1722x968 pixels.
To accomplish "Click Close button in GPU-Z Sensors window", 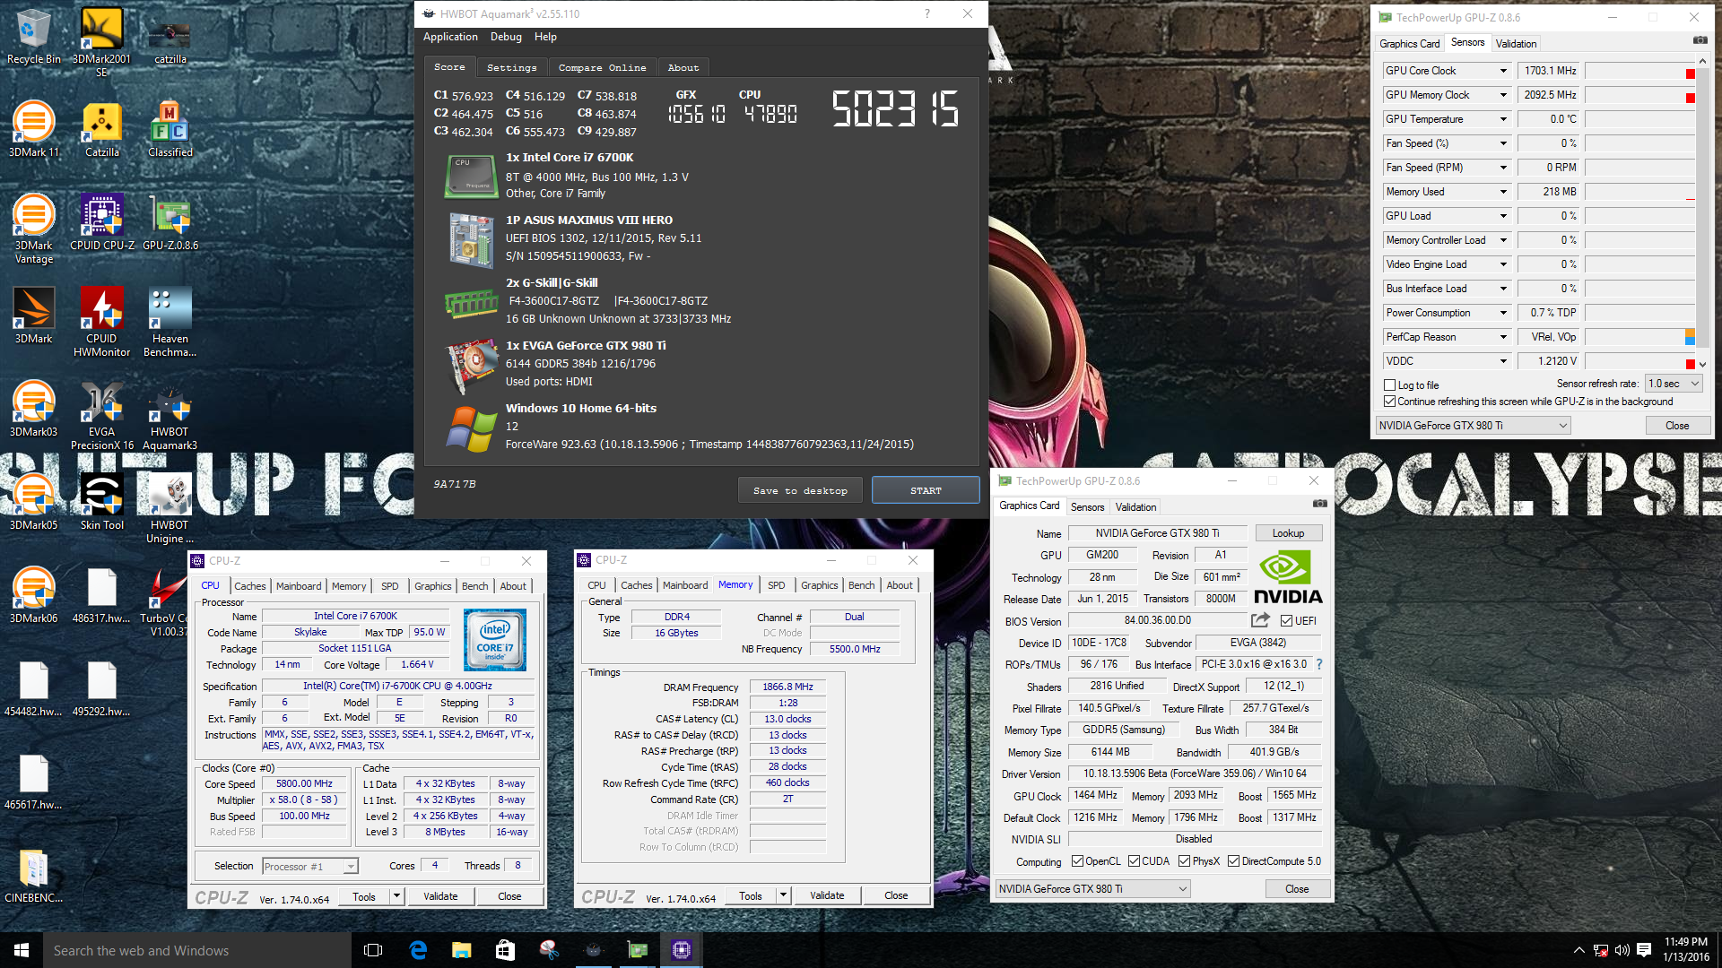I will tap(1677, 426).
